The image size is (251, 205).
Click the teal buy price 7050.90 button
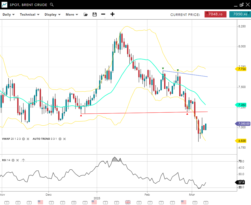click(240, 14)
